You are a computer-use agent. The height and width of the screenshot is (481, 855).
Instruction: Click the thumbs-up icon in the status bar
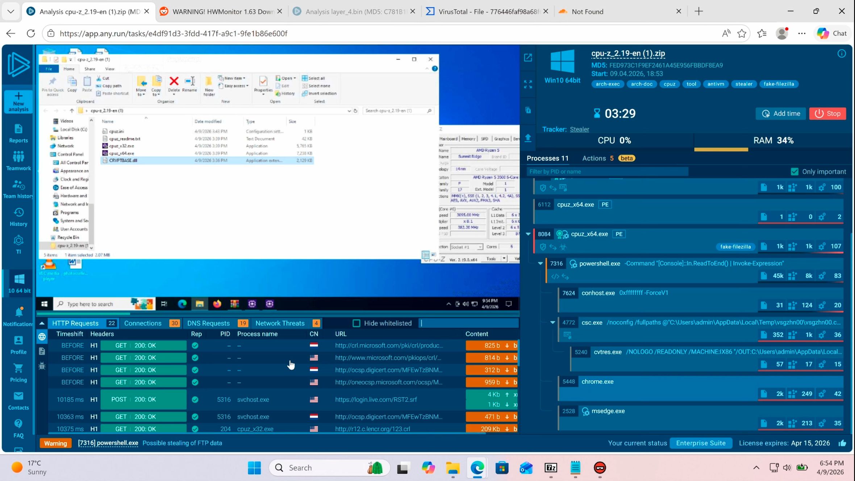pyautogui.click(x=842, y=443)
